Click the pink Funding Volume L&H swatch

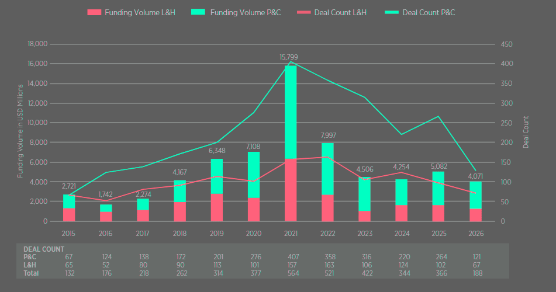(94, 12)
